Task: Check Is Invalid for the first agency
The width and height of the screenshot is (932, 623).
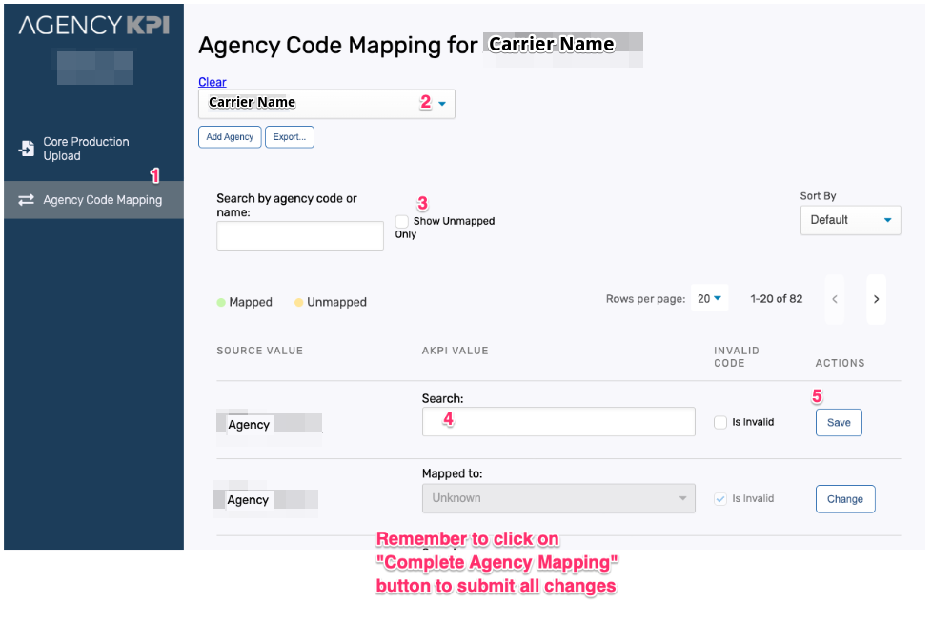Action: click(720, 422)
